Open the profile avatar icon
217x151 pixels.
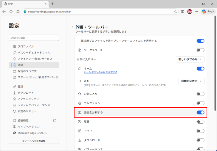click(x=190, y=12)
